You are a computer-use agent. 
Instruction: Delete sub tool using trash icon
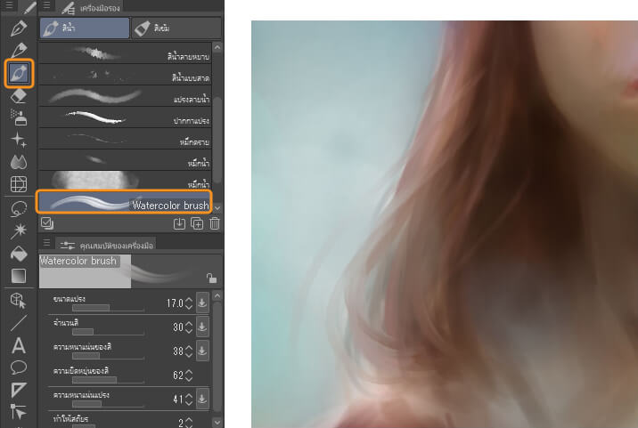214,223
